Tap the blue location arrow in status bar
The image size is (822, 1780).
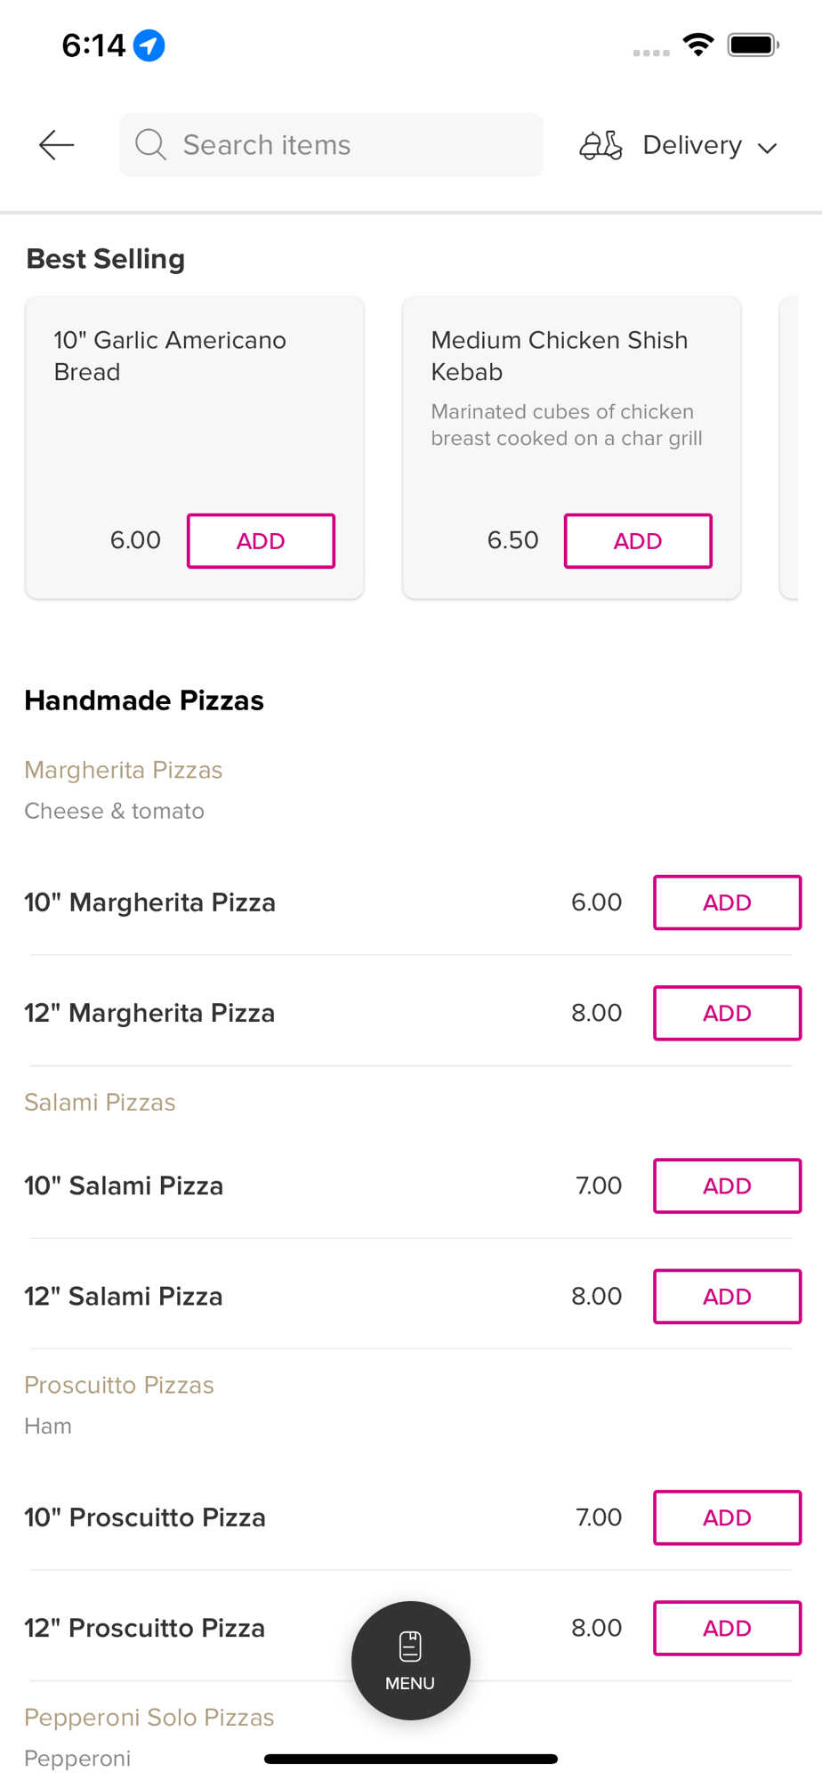[149, 44]
